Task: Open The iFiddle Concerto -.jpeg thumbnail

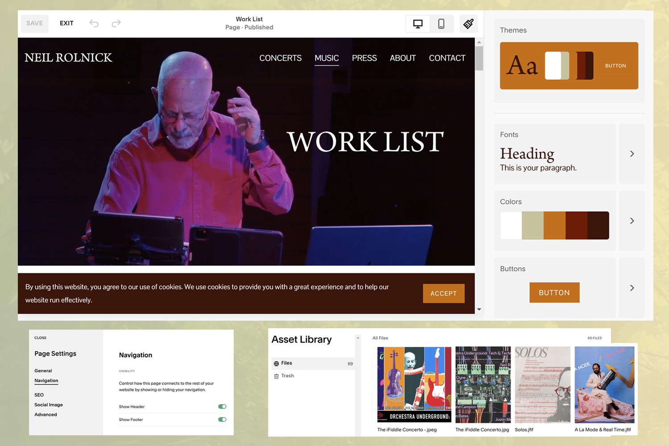Action: [414, 384]
